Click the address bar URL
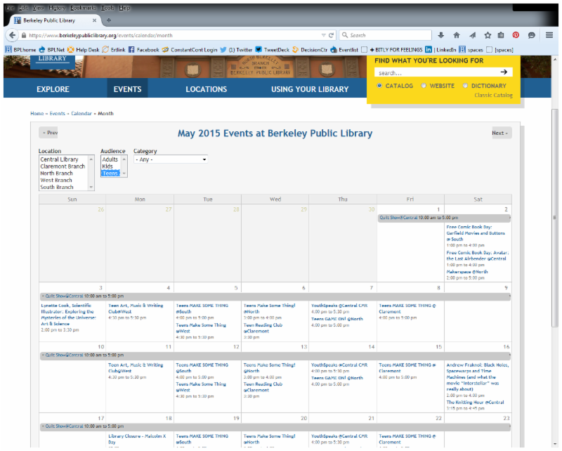Viewport: 562px width, 451px height. click(172, 35)
